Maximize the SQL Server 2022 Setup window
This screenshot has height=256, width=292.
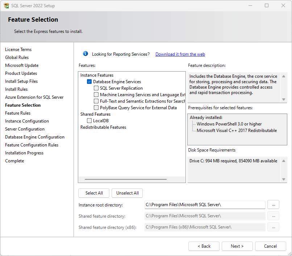(x=267, y=5)
